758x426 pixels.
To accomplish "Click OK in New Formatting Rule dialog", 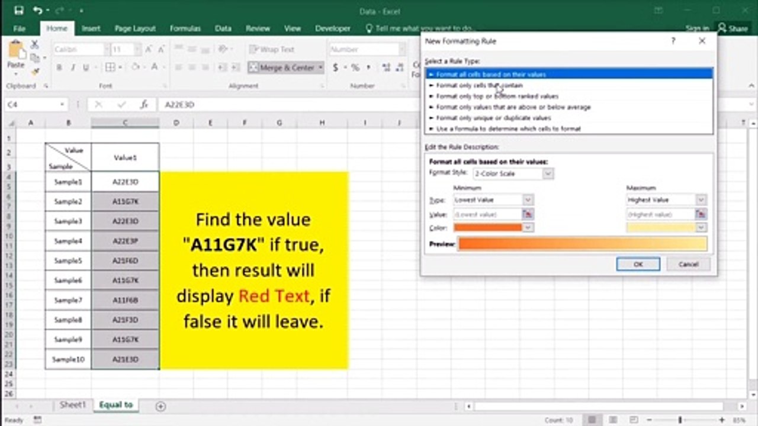I will click(x=638, y=264).
